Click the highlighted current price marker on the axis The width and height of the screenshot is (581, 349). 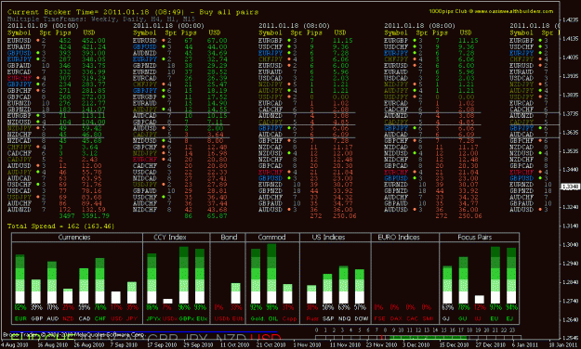tap(571, 187)
